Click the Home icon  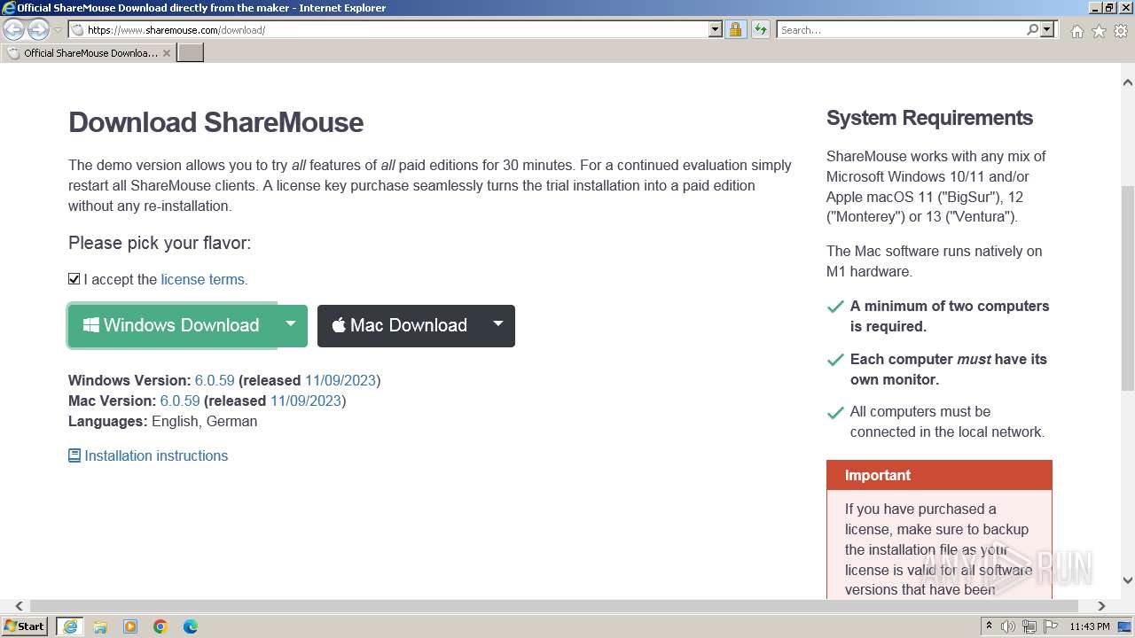(1076, 31)
